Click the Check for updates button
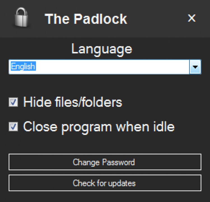The image size is (210, 202). [x=105, y=183]
